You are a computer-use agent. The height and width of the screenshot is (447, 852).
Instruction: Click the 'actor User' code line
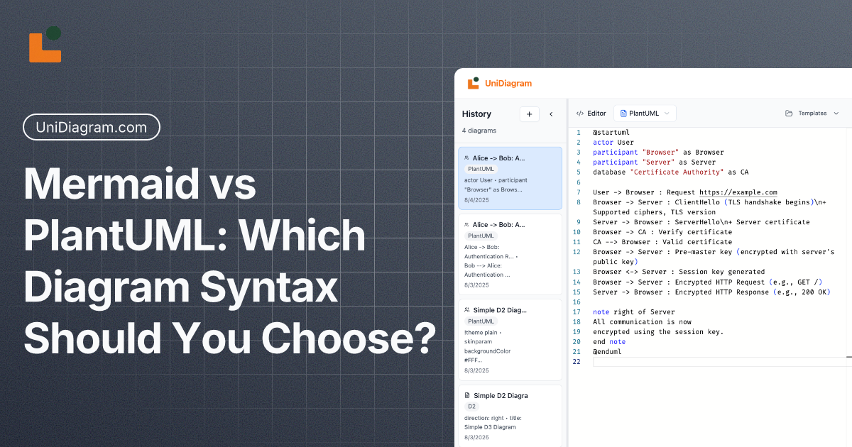613,143
